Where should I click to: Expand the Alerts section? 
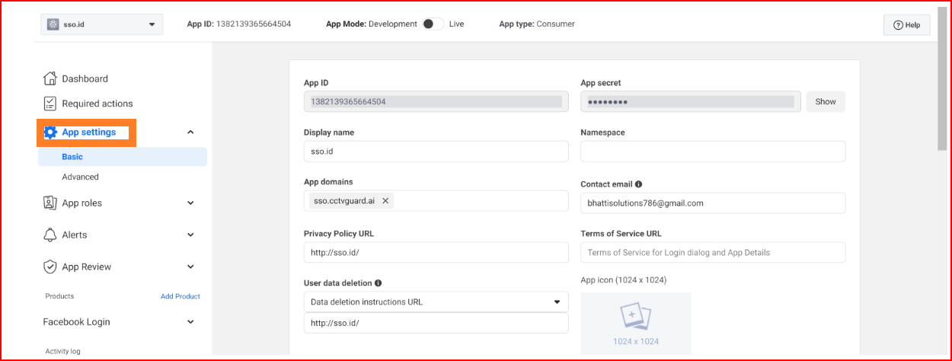click(x=190, y=235)
